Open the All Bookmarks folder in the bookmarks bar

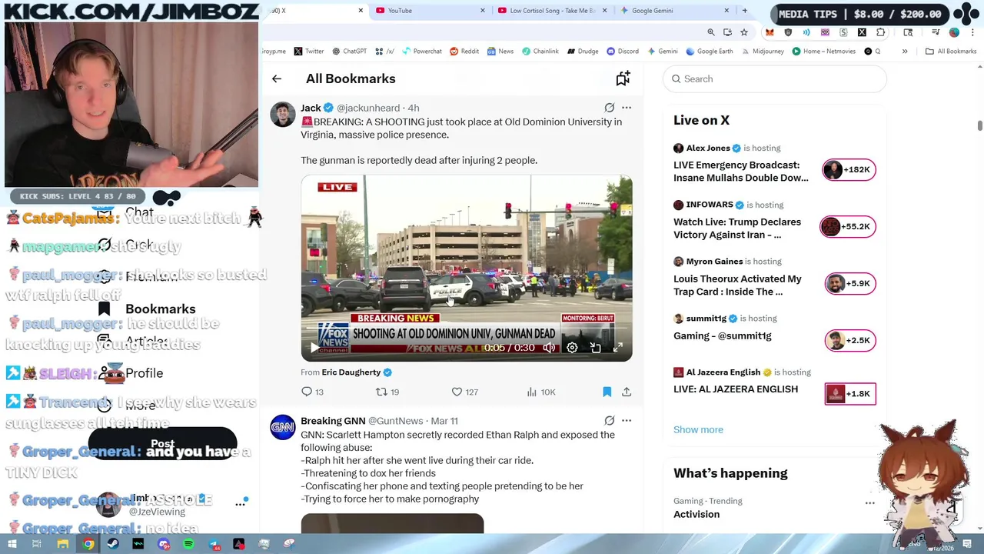tap(951, 52)
